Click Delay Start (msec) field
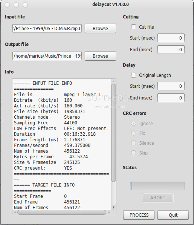 [x=171, y=86]
